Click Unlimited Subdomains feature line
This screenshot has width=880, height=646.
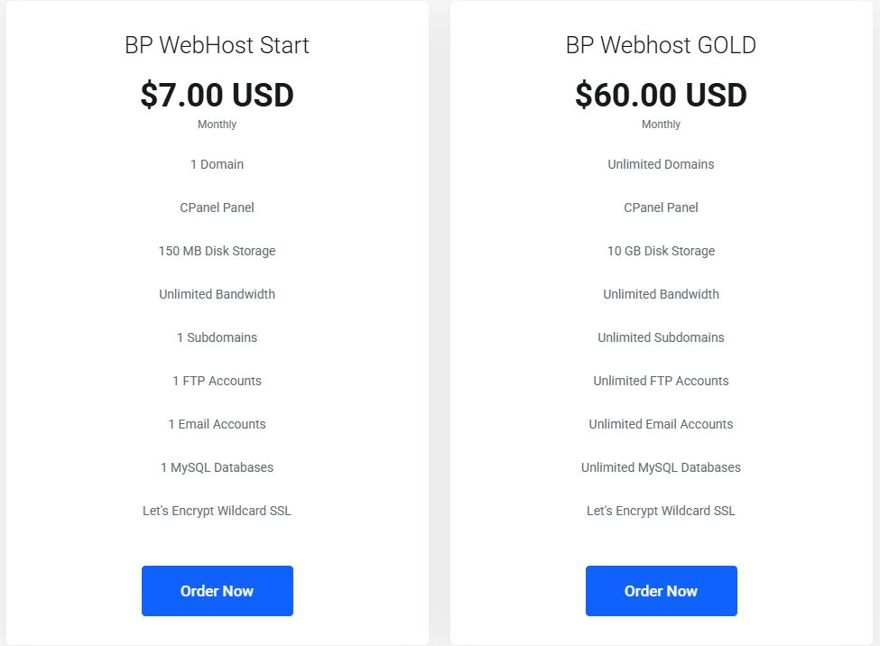coord(661,337)
